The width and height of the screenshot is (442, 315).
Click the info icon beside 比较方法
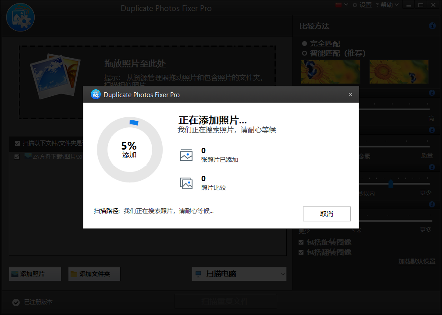pyautogui.click(x=432, y=26)
